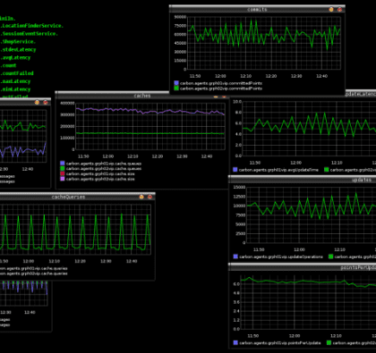Expand the SessionEventService tree node

point(29,34)
